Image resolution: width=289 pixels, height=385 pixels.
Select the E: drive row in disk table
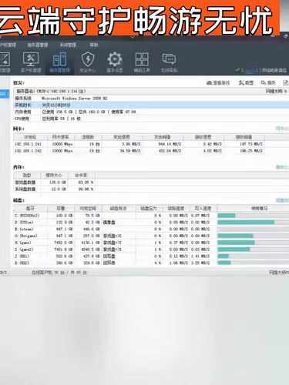(x=151, y=229)
